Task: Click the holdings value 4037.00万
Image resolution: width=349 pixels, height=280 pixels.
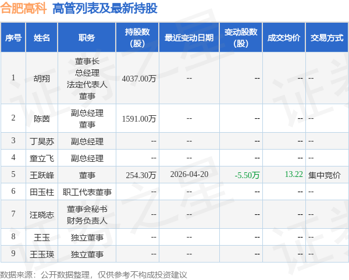Action: tap(139, 79)
